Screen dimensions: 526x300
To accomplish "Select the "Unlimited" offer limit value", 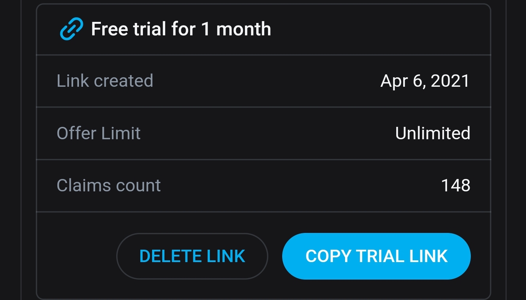I will 432,133.
